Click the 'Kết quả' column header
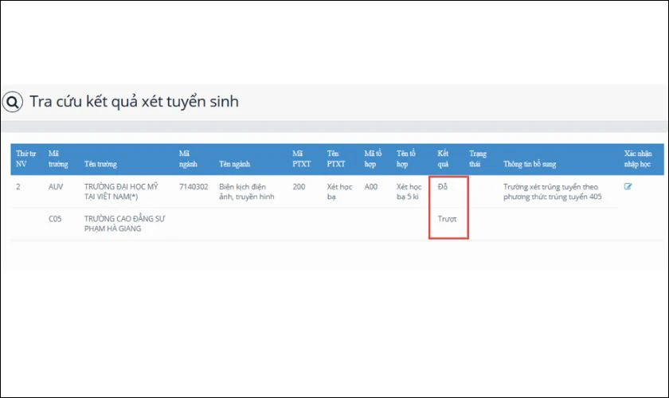 coord(444,158)
